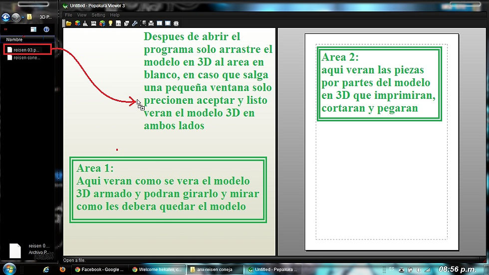489x275 pixels.
Task: Click the page number sheet icon
Action: pyautogui.click(x=119, y=23)
